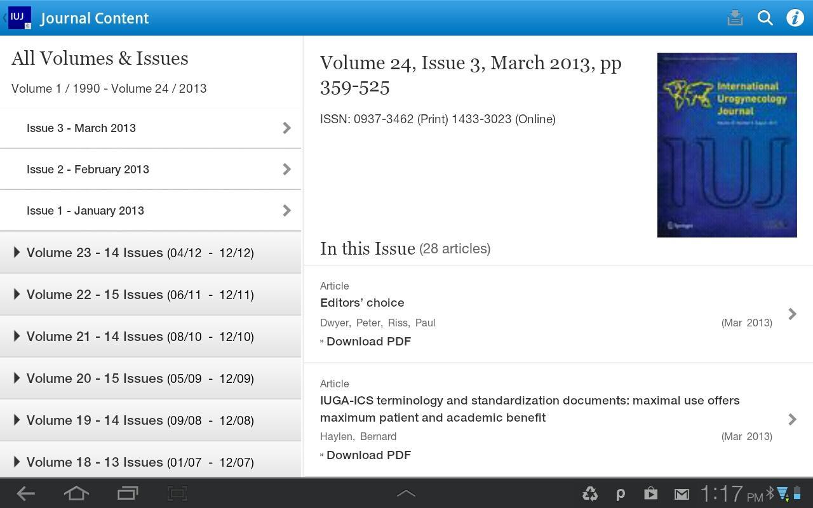The height and width of the screenshot is (508, 813).
Task: Tap the clock showing 1:17 PM
Action: click(x=731, y=494)
